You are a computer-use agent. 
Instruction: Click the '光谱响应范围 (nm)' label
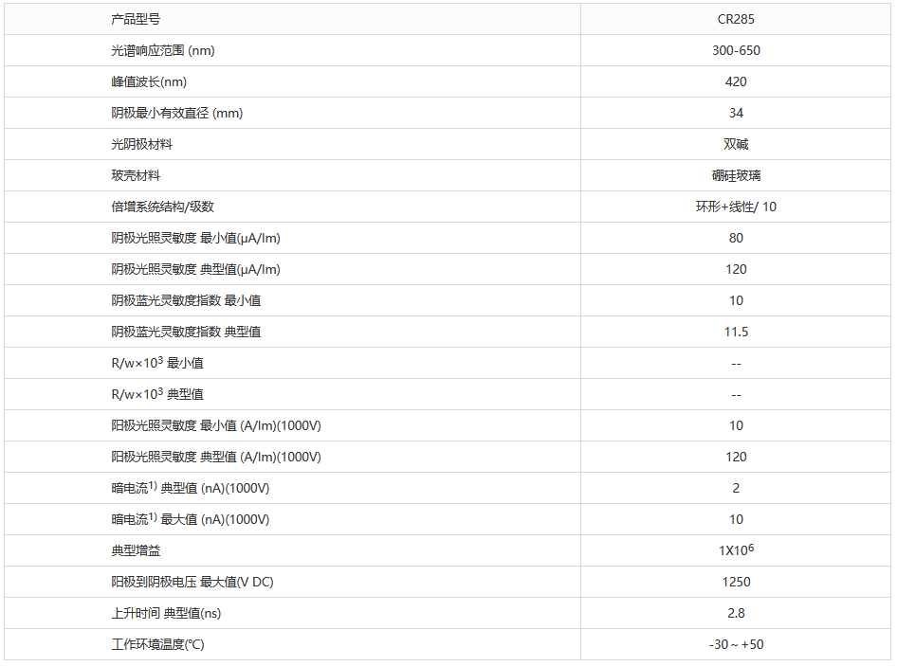[163, 50]
